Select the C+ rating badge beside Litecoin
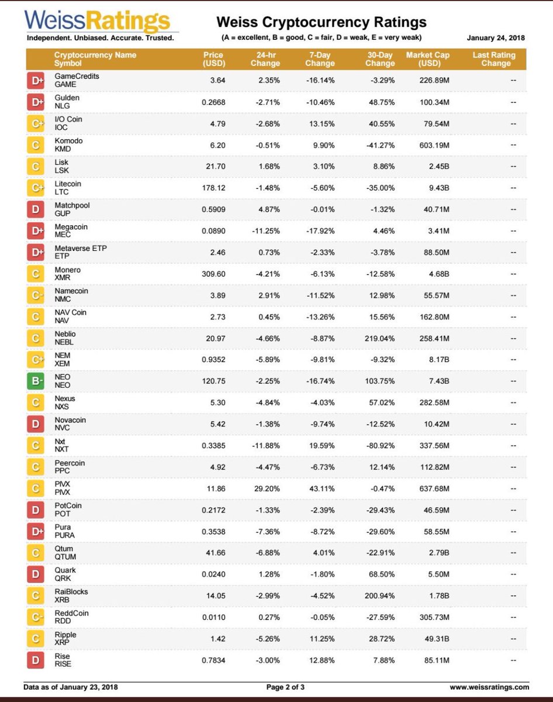The width and height of the screenshot is (553, 702). pos(37,188)
